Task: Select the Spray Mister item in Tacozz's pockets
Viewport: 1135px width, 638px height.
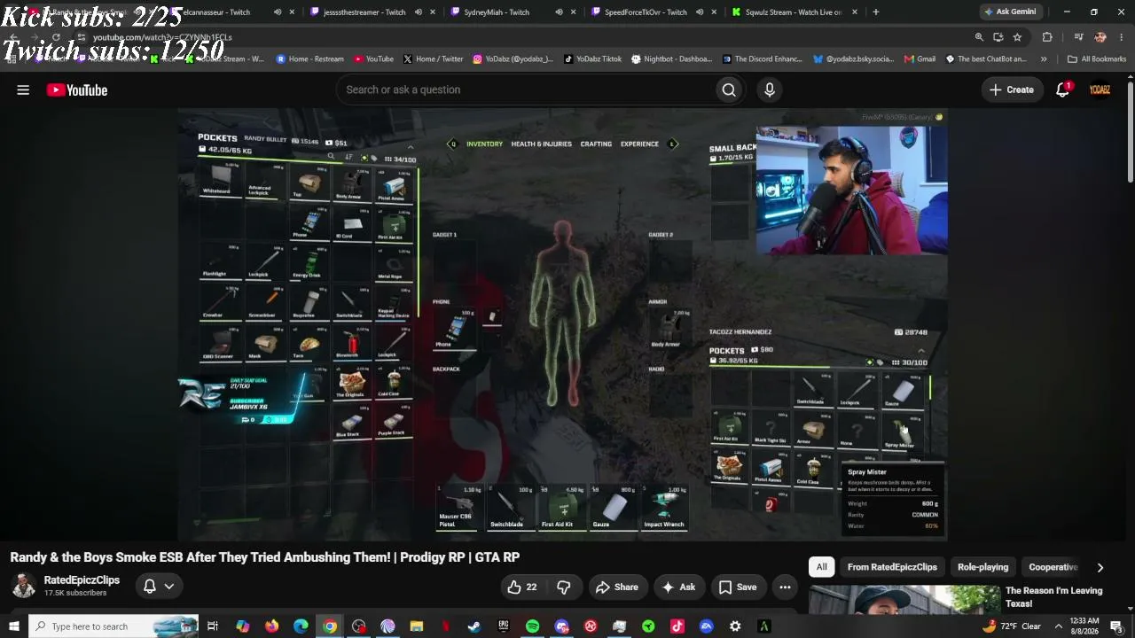Action: point(902,433)
